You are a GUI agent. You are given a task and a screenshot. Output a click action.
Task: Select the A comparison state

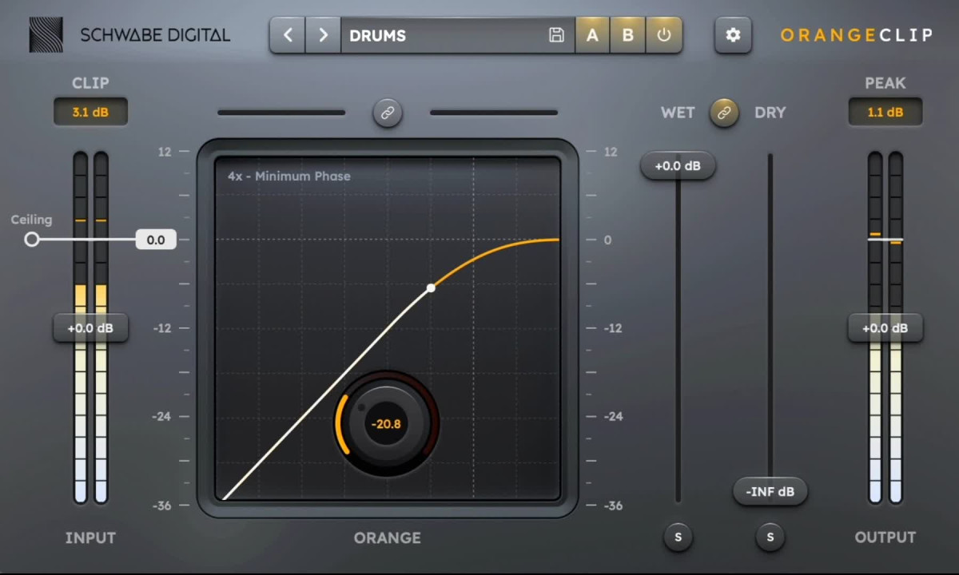click(592, 35)
